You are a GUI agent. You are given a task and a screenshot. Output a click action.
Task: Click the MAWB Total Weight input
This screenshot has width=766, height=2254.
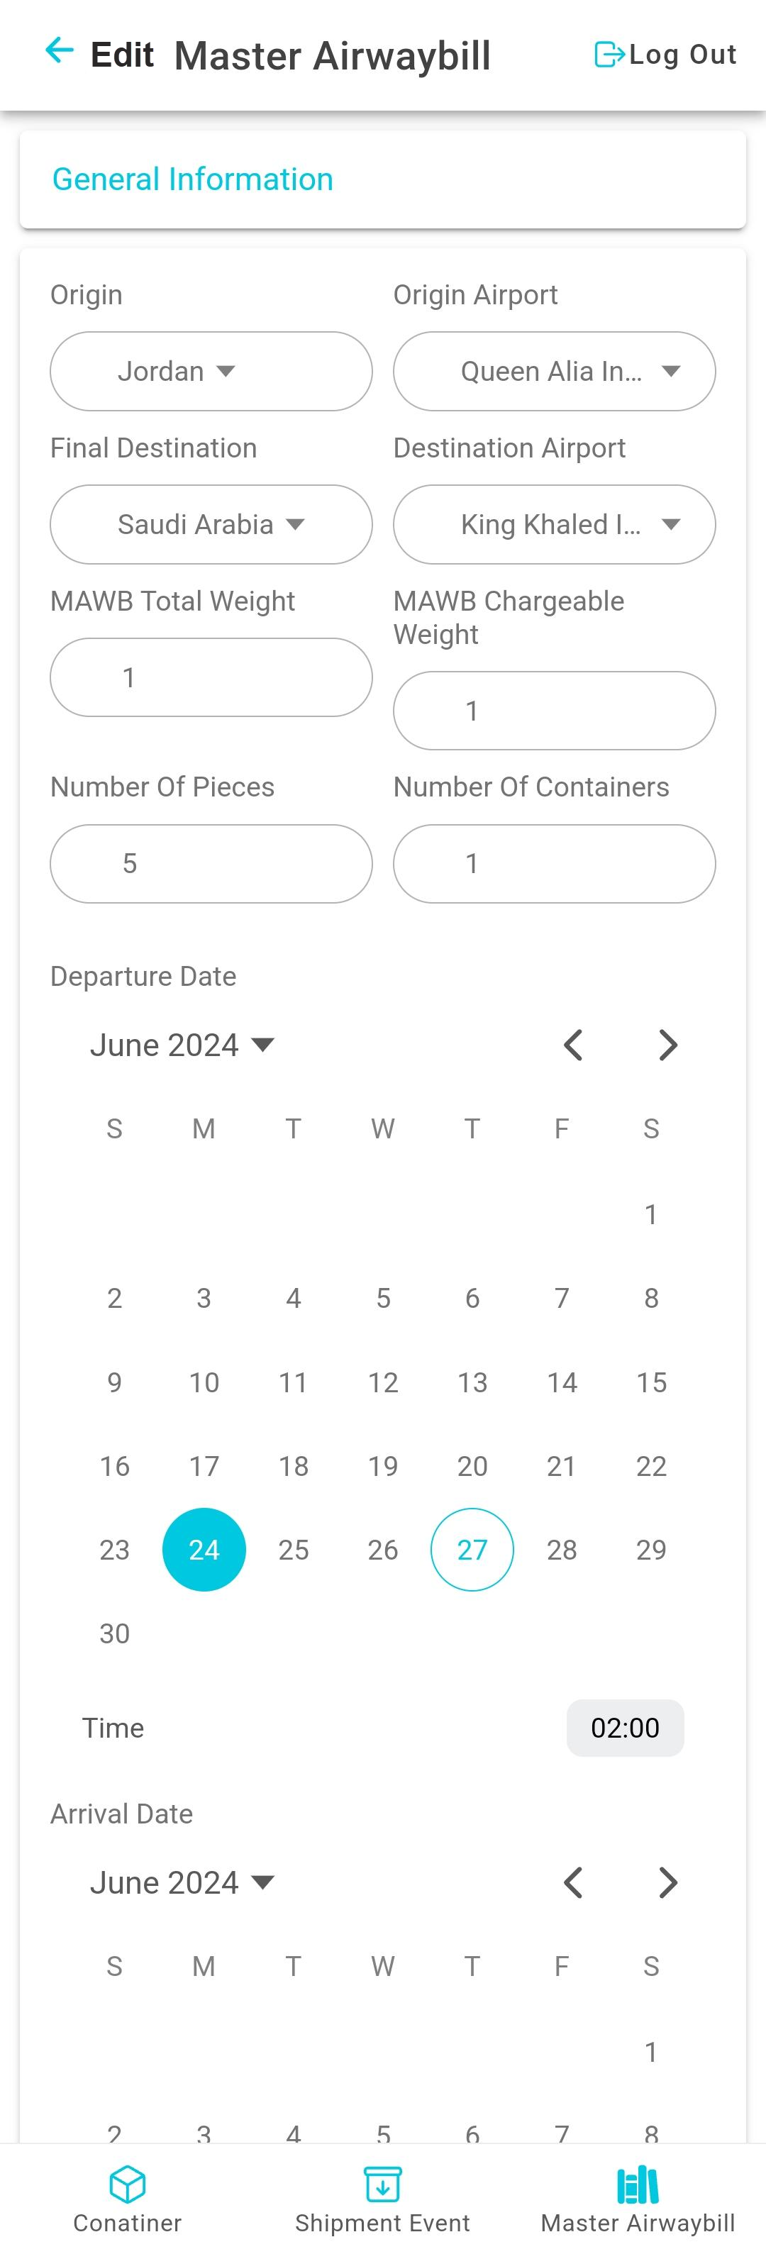[x=211, y=677]
